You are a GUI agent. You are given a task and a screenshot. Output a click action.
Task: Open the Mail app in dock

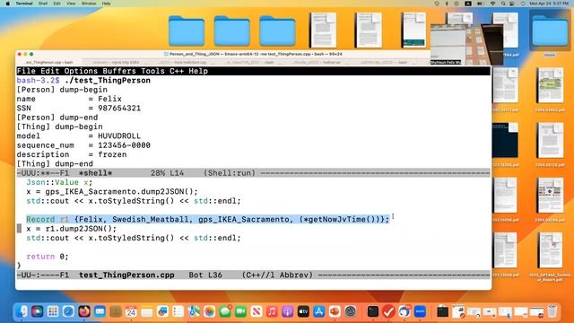pos(100,311)
